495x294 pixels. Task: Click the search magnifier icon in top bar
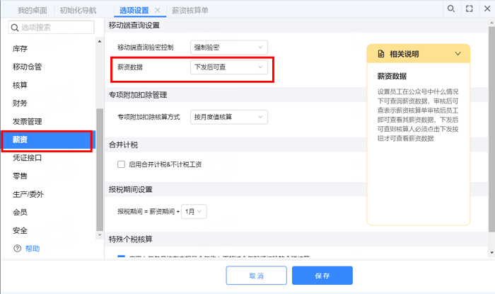[450, 9]
